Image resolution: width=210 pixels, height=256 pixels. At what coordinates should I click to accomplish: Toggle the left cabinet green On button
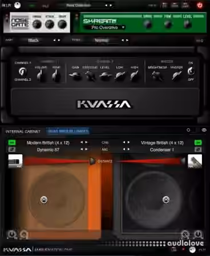[12, 143]
